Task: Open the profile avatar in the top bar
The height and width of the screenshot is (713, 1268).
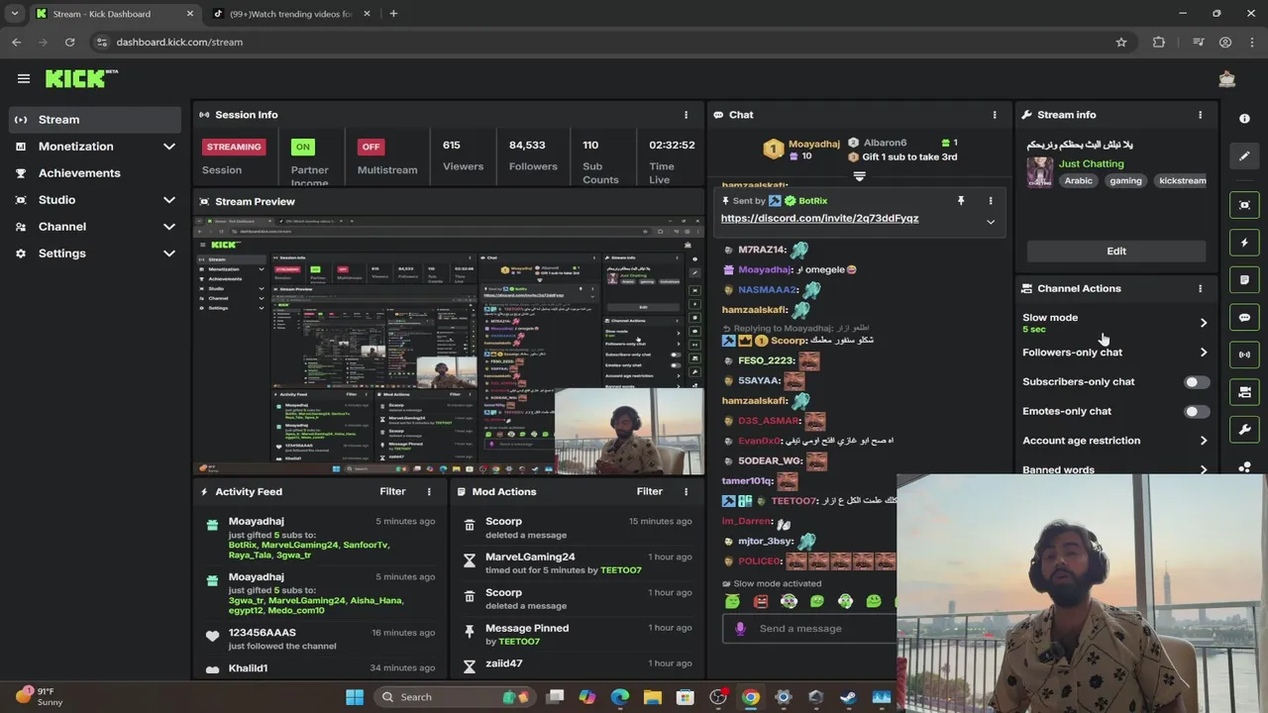Action: (1226, 78)
